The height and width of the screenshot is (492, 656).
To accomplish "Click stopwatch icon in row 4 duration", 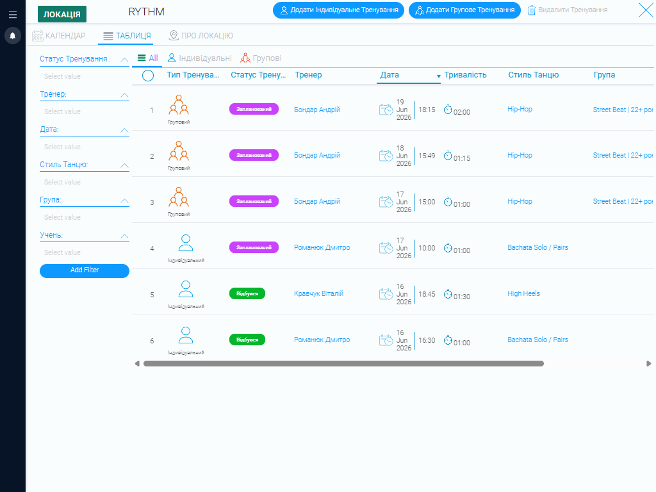I will [448, 248].
